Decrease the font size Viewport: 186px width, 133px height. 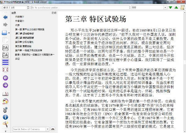tap(5, 55)
